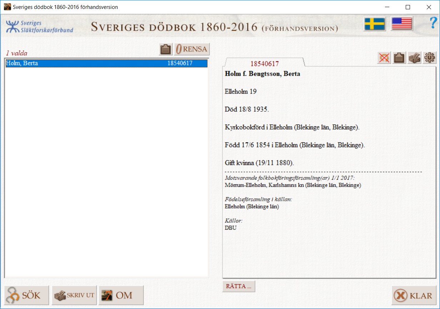The image size is (440, 309).
Task: Switch language to Swedish flag
Action: point(374,24)
